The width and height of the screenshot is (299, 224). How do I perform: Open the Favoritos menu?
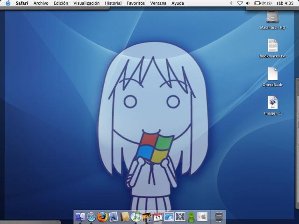[x=135, y=3]
